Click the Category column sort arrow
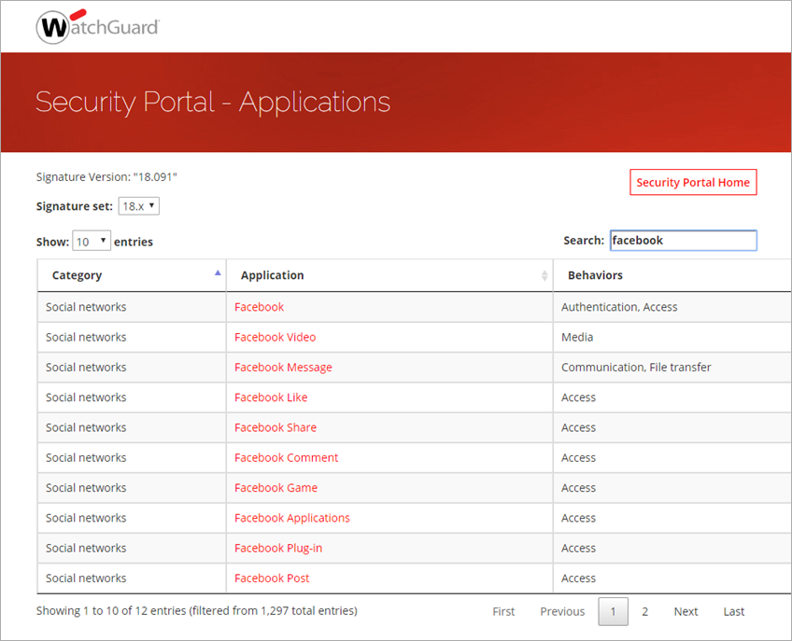The width and height of the screenshot is (792, 641). pyautogui.click(x=218, y=273)
